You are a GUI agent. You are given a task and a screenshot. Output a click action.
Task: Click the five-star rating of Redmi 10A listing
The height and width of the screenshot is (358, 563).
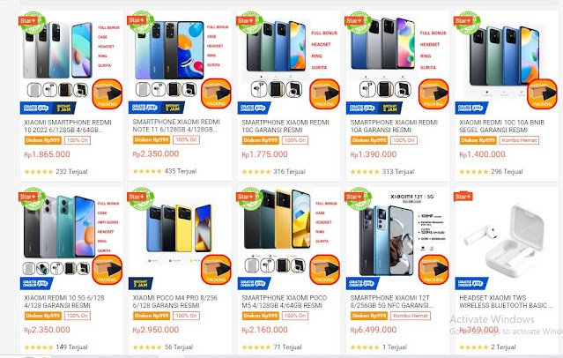click(x=365, y=172)
